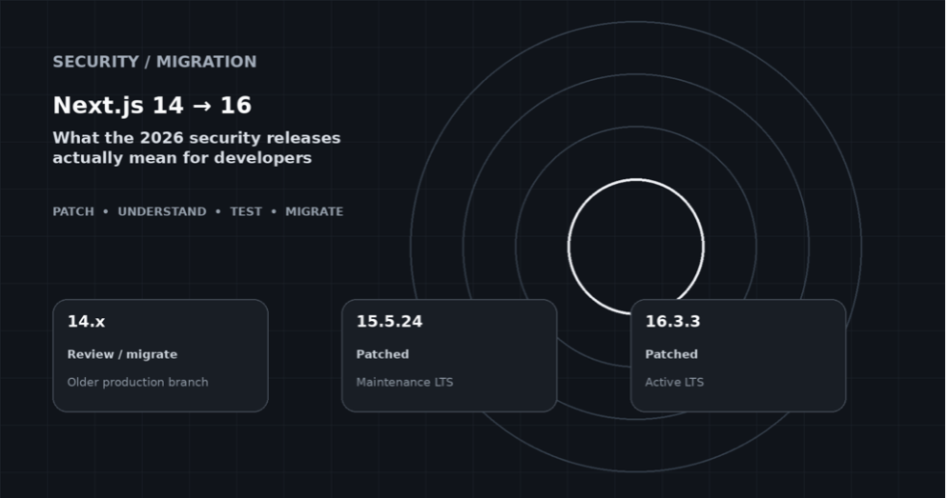Click 'Patched' under 16.3.3
The width and height of the screenshot is (947, 498).
671,354
